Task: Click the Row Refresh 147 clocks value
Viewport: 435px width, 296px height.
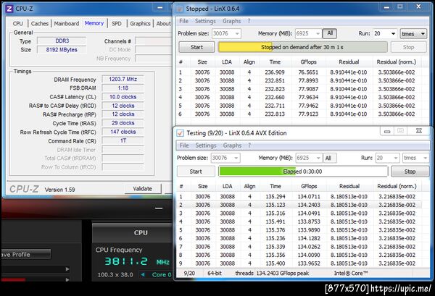Action: click(123, 132)
